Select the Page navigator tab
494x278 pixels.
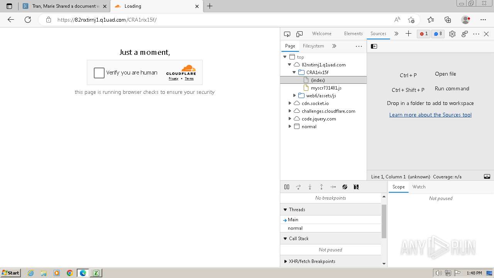[290, 46]
